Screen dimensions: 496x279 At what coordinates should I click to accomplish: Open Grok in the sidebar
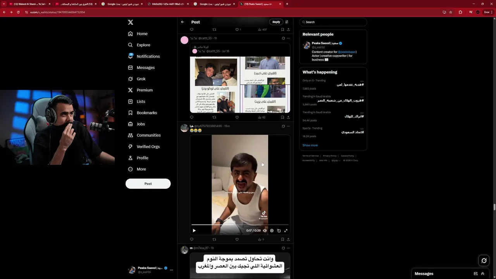click(137, 79)
